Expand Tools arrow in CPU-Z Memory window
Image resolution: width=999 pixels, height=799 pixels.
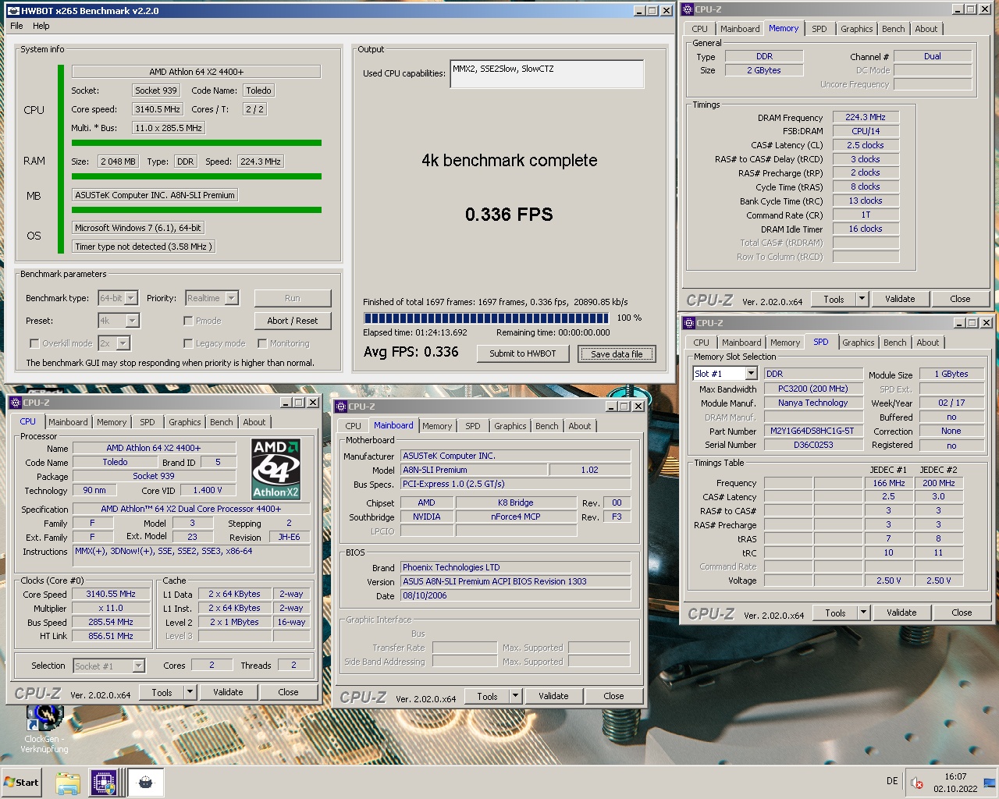coord(862,299)
